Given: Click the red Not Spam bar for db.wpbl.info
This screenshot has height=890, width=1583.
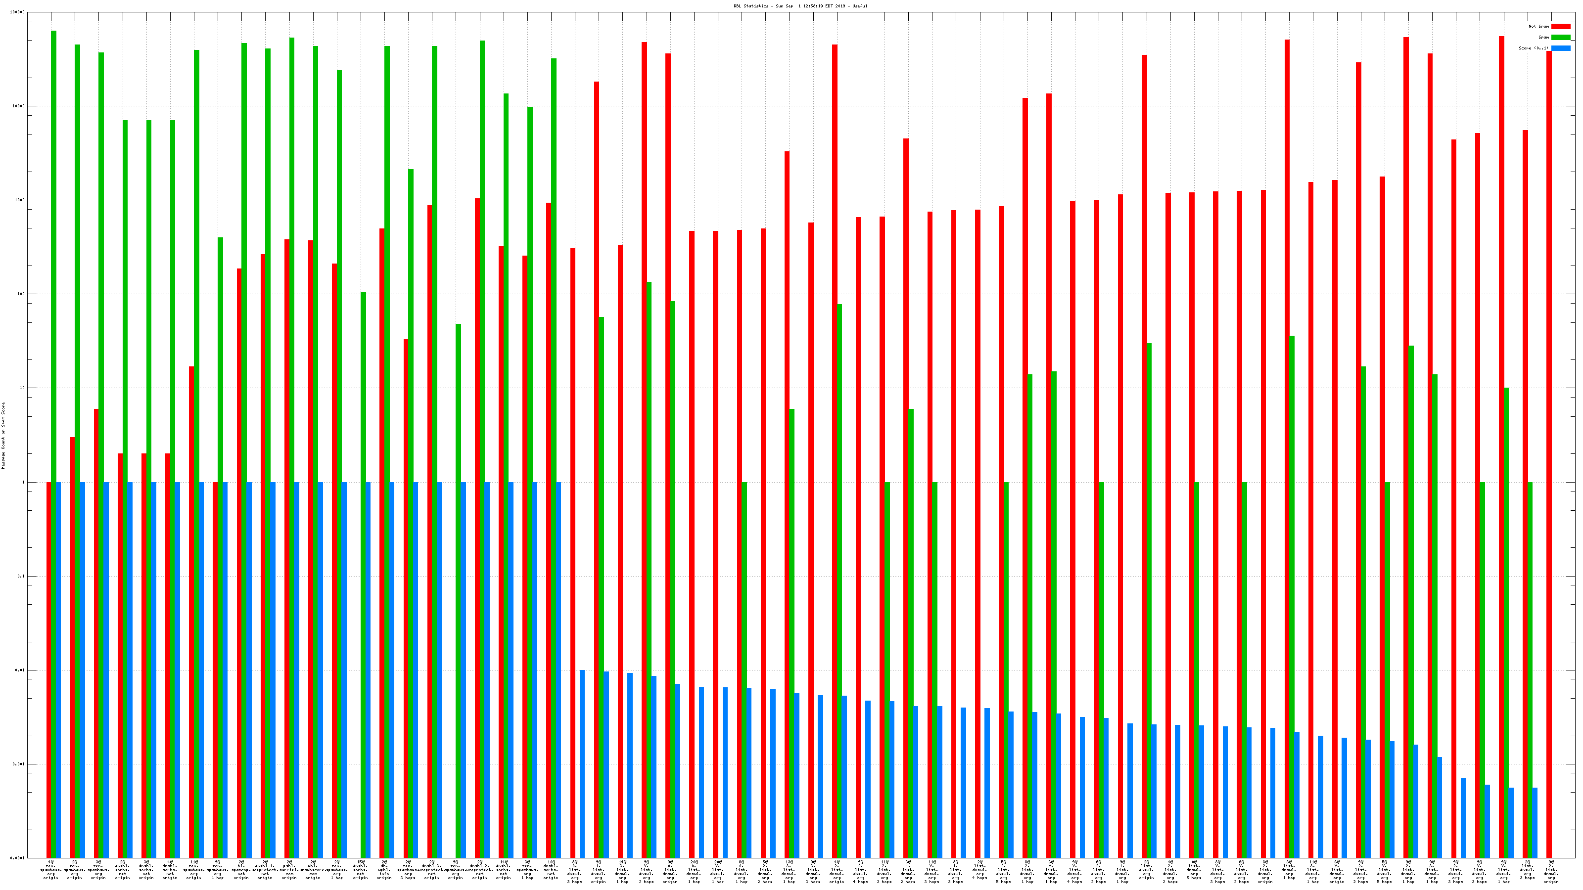Looking at the screenshot, I should (381, 540).
